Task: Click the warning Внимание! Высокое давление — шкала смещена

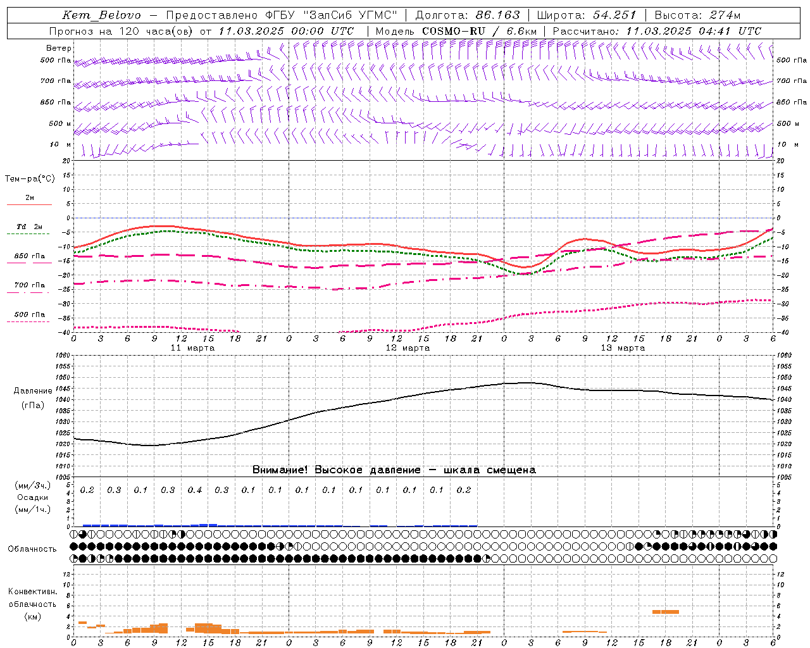Action: coord(394,470)
